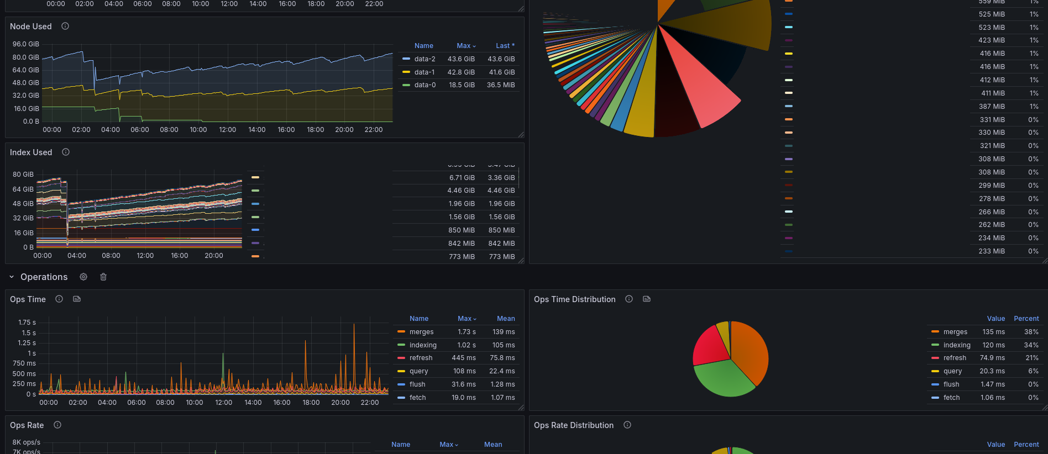
Task: Select merges in Ops Time Distribution legend
Action: pos(956,332)
